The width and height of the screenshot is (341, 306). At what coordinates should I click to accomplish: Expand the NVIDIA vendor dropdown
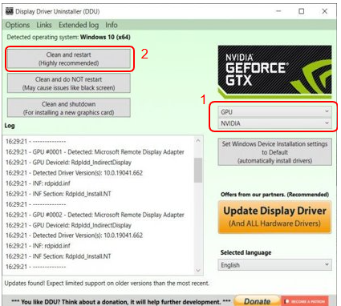click(x=274, y=123)
